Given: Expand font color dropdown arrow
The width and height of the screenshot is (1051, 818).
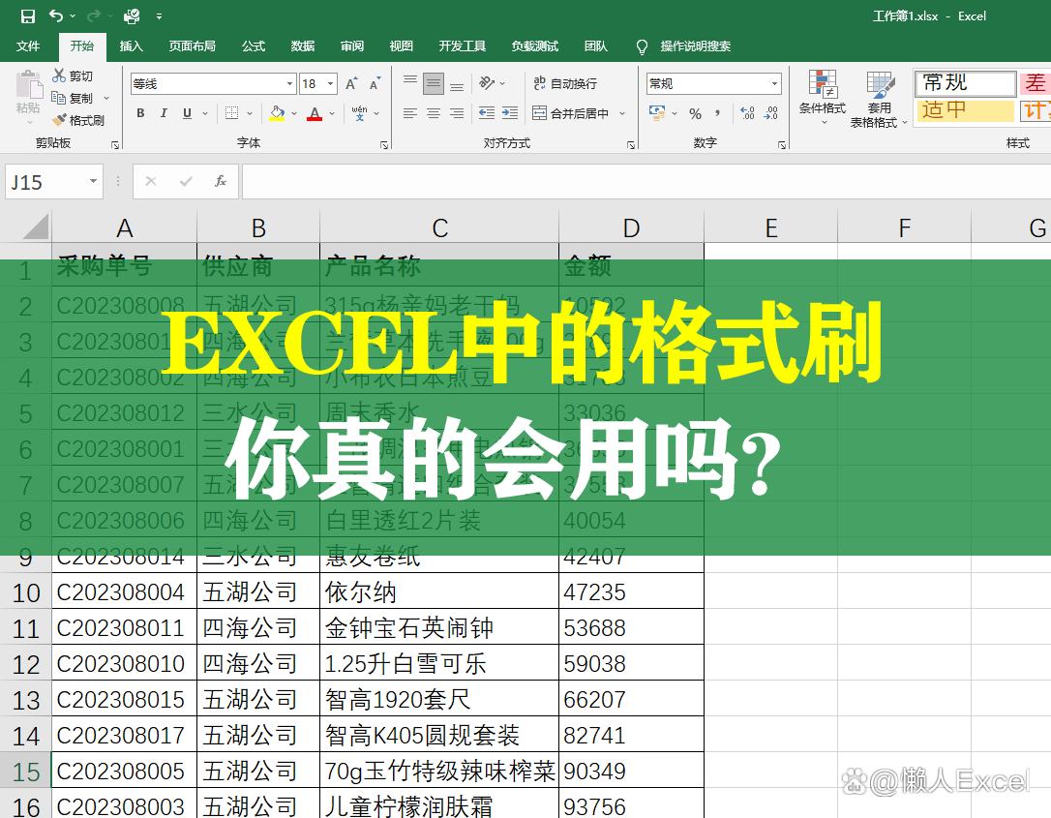Looking at the screenshot, I should pos(332,113).
